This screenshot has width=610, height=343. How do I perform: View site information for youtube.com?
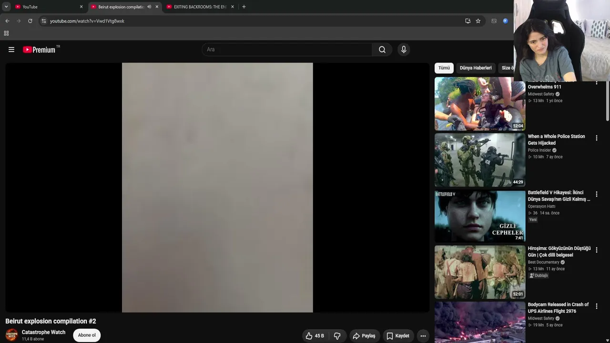[x=43, y=21]
